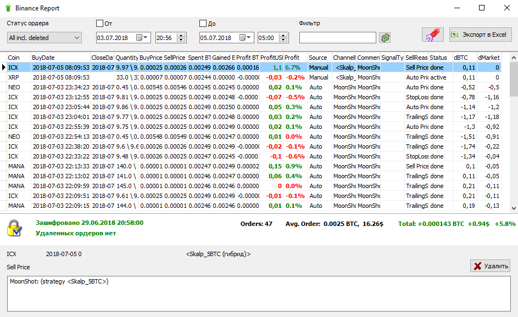518x317 pixels.
Task: Click the Avg. Order summary text
Action: click(x=335, y=224)
